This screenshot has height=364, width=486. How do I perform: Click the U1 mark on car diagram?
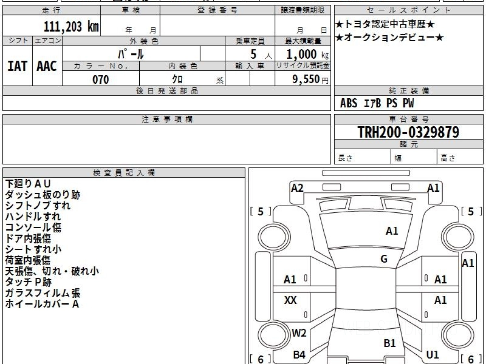433,355
